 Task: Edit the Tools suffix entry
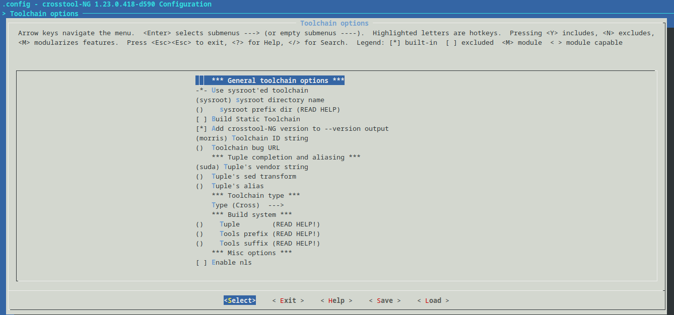258,243
